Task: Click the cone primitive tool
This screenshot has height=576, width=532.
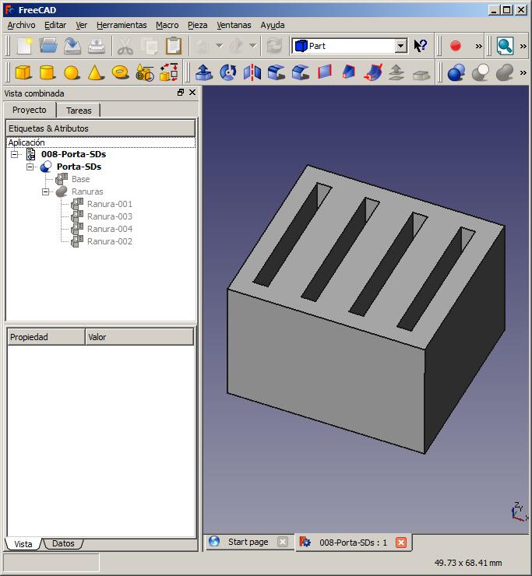Action: 96,72
